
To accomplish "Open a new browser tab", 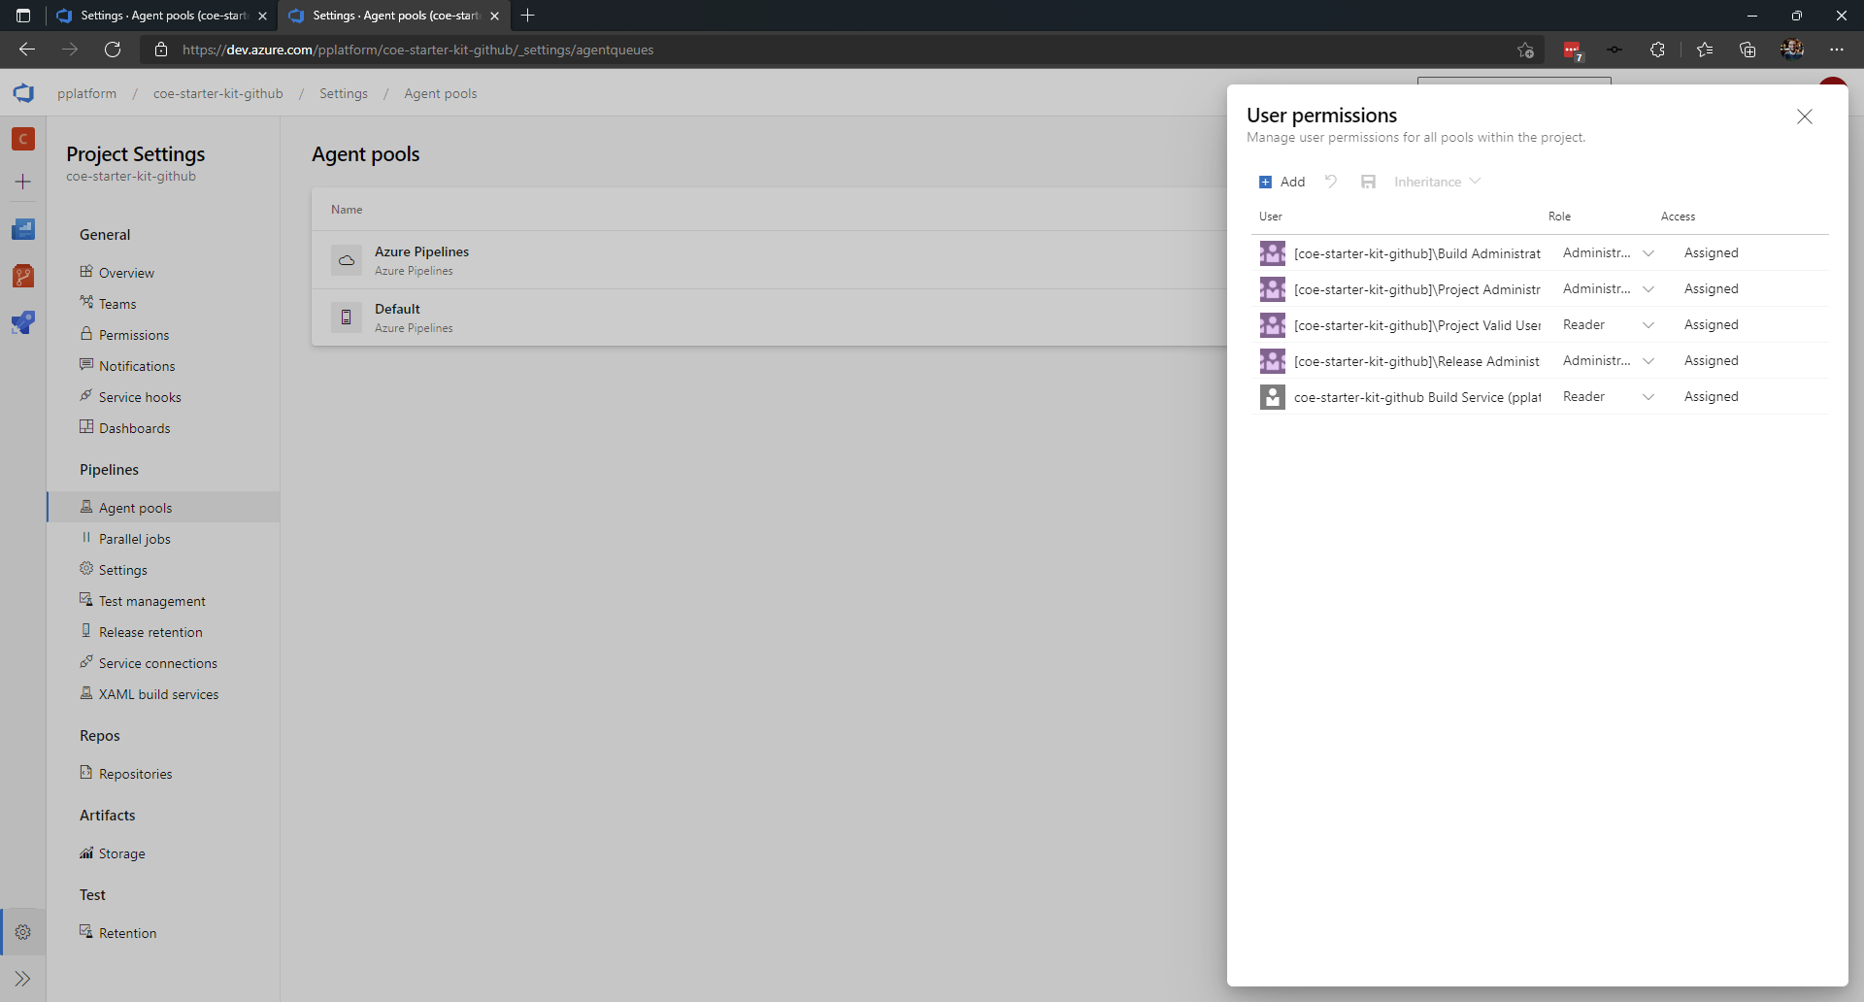I will [x=528, y=16].
